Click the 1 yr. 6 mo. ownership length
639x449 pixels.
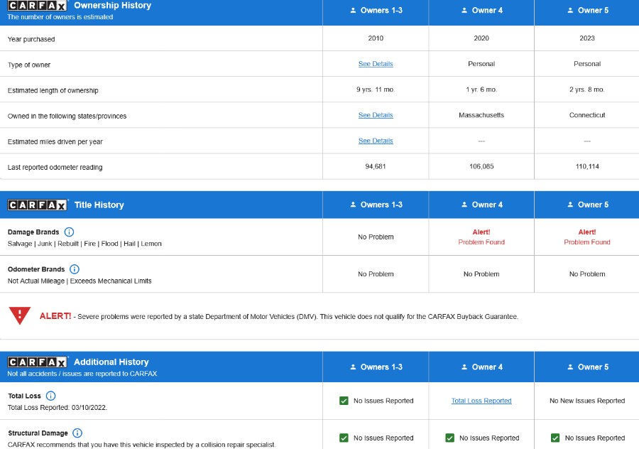point(481,90)
